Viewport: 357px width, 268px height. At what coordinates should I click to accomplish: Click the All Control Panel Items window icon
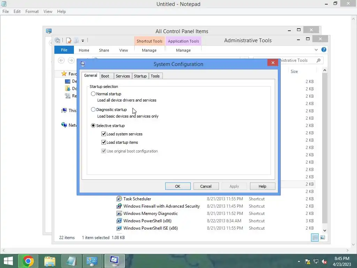49,31
